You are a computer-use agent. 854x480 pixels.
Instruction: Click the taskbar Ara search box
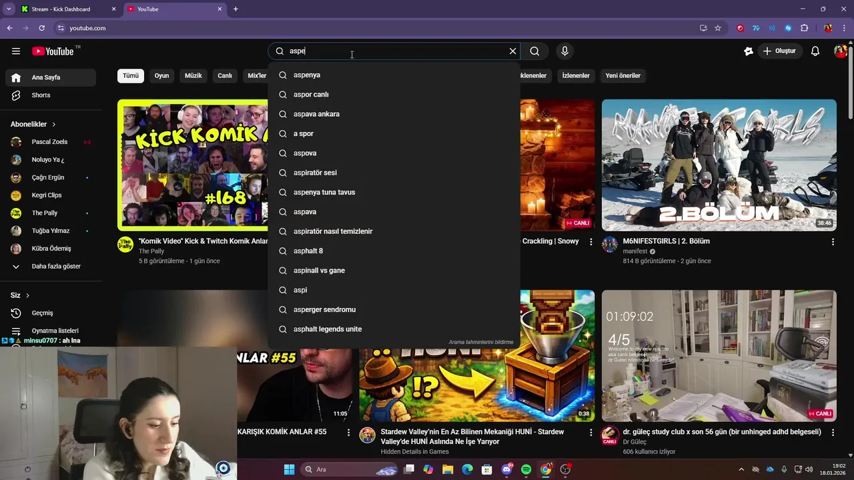350,469
